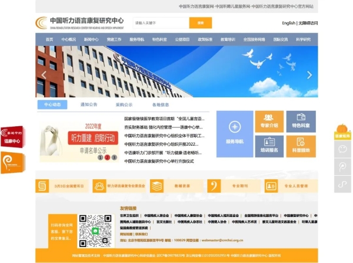Show next banner slide with right arrow
This screenshot has height=263, width=353.
point(309,75)
